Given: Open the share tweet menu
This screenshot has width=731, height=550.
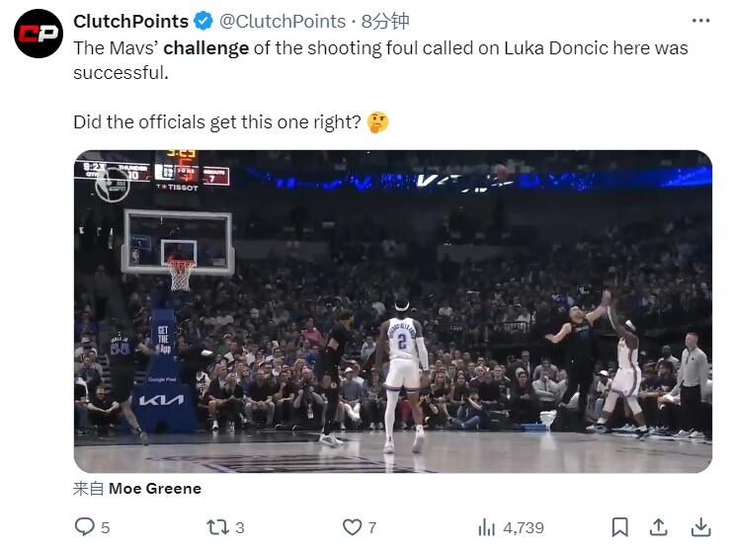Looking at the screenshot, I should pyautogui.click(x=659, y=527).
